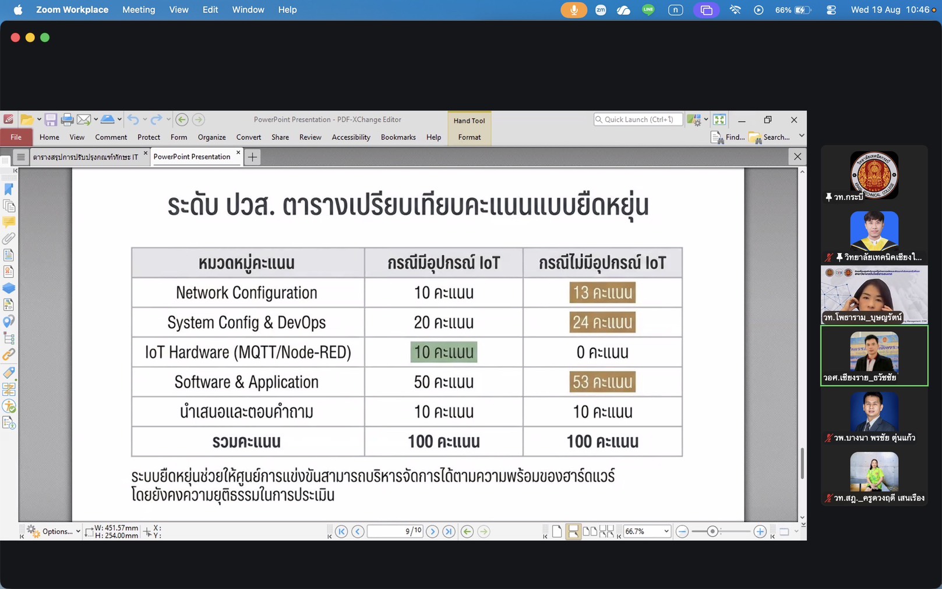The height and width of the screenshot is (589, 942).
Task: Open a new tab with the plus button
Action: point(252,157)
